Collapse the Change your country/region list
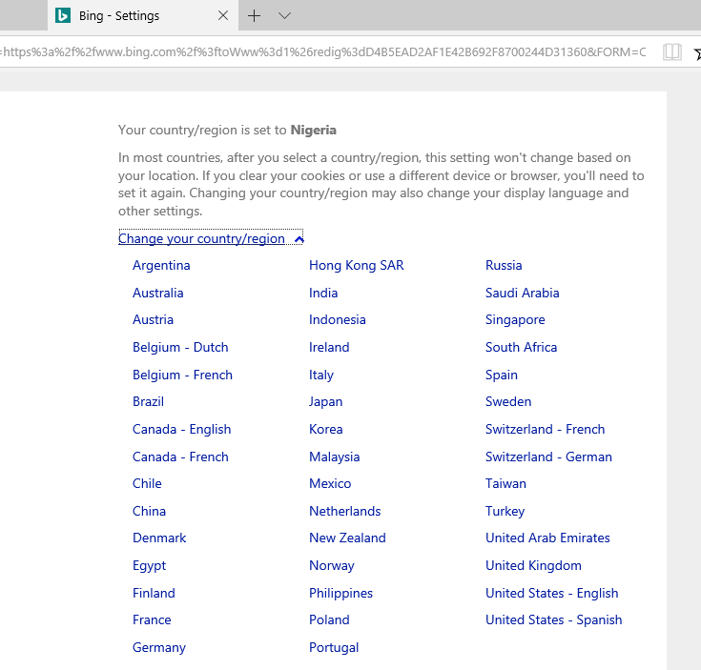 pyautogui.click(x=211, y=238)
